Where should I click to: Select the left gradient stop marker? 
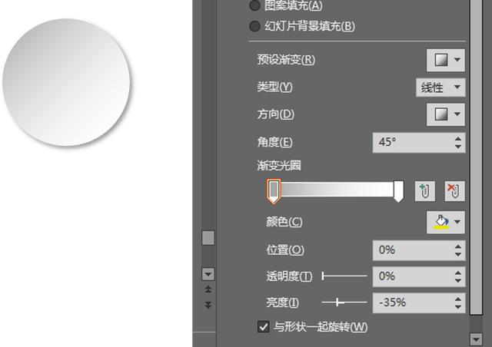[273, 190]
